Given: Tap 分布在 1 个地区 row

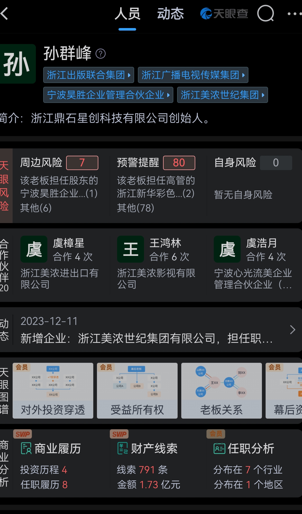Looking at the screenshot, I should [x=248, y=485].
